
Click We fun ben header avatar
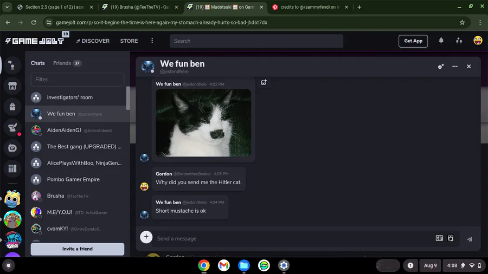coord(148,67)
